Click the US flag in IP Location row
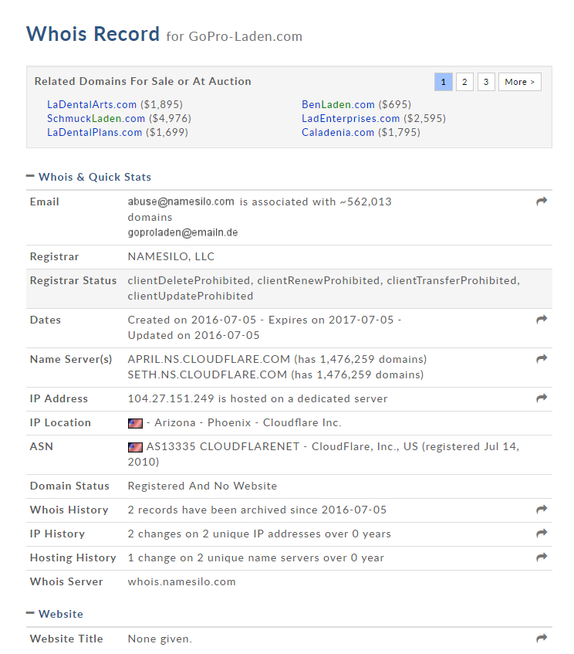574x654 pixels. (x=135, y=423)
